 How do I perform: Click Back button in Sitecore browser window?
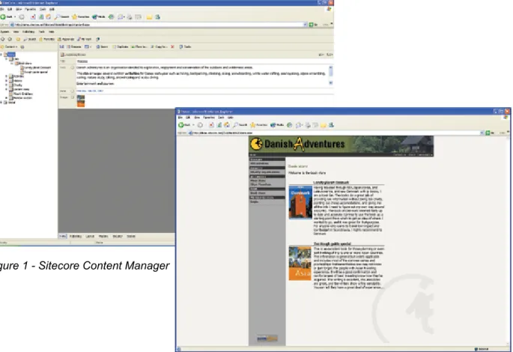pyautogui.click(x=7, y=16)
